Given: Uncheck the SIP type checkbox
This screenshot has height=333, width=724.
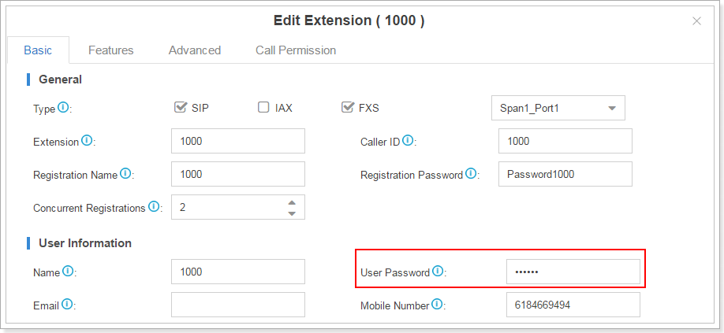Looking at the screenshot, I should coord(180,107).
